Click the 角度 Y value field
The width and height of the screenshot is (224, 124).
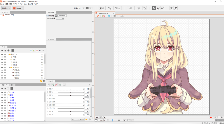point(87,92)
